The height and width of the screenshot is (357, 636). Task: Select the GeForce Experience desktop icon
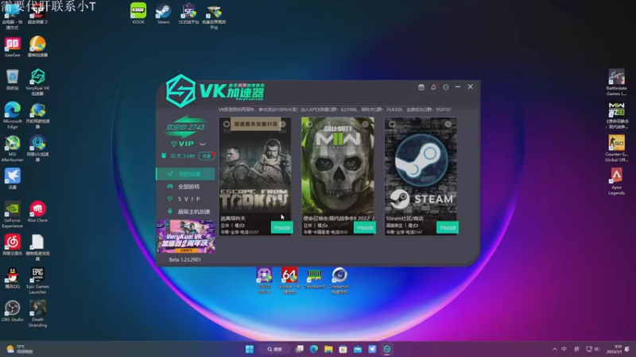(x=12, y=215)
